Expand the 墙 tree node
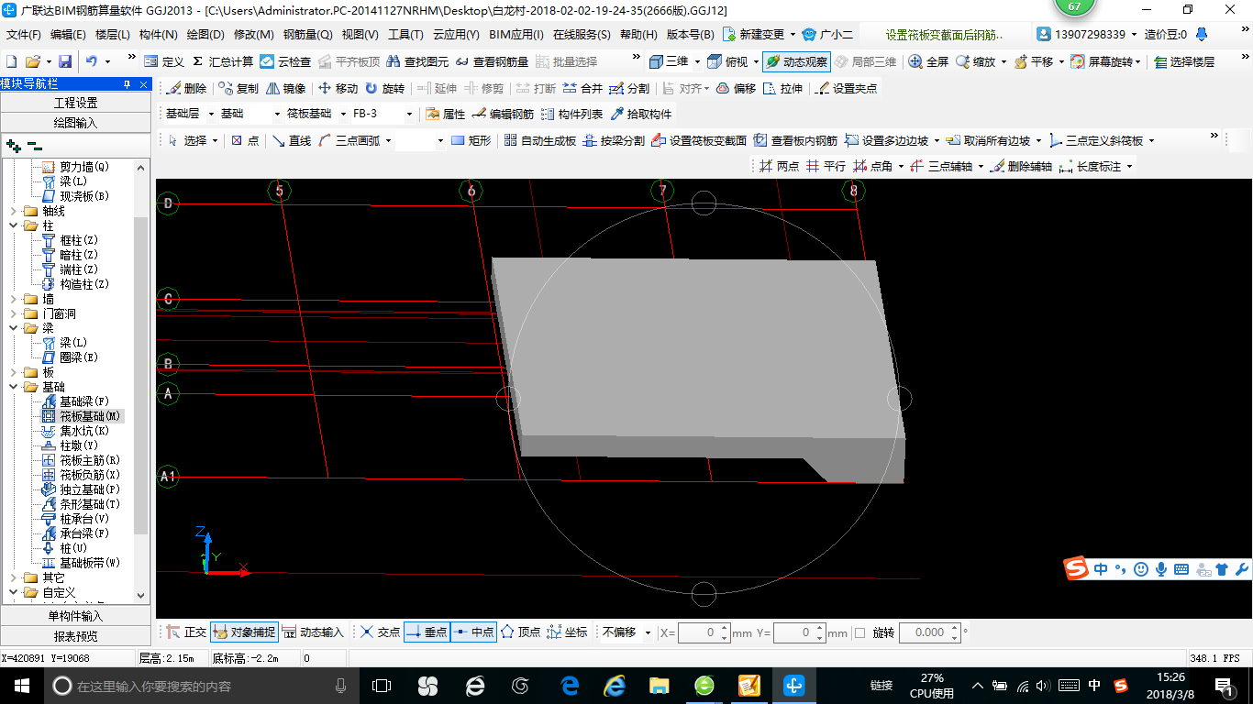The image size is (1253, 704). (x=13, y=299)
